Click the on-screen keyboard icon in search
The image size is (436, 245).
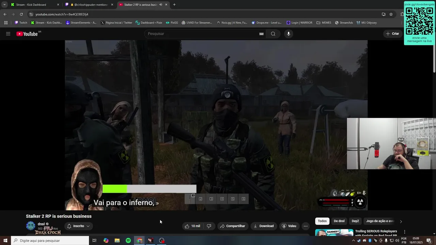261,34
